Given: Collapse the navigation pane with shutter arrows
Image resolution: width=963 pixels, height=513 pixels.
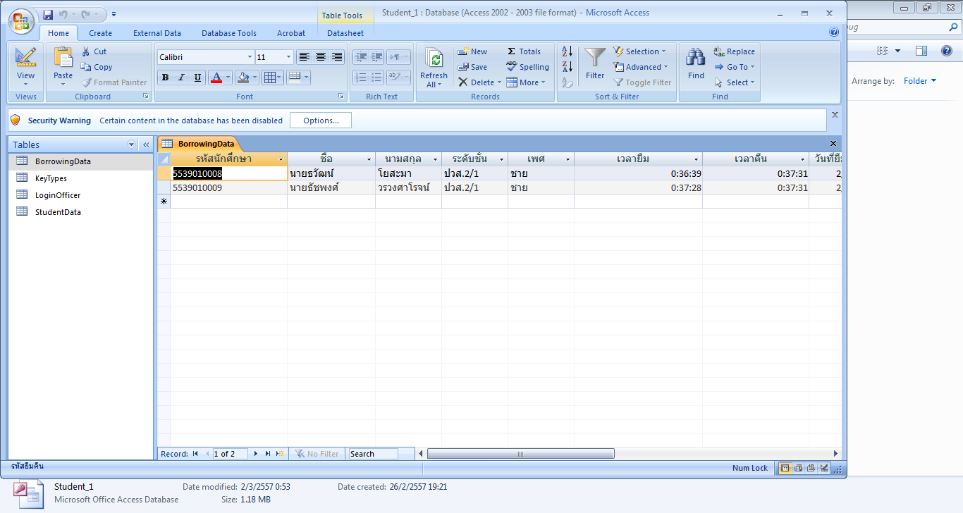Looking at the screenshot, I should (146, 144).
